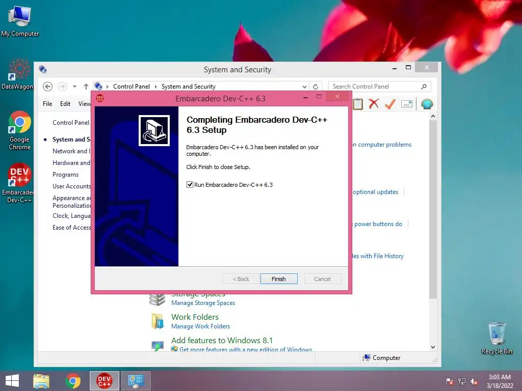Open the Edit menu
This screenshot has height=391, width=522.
coord(65,104)
